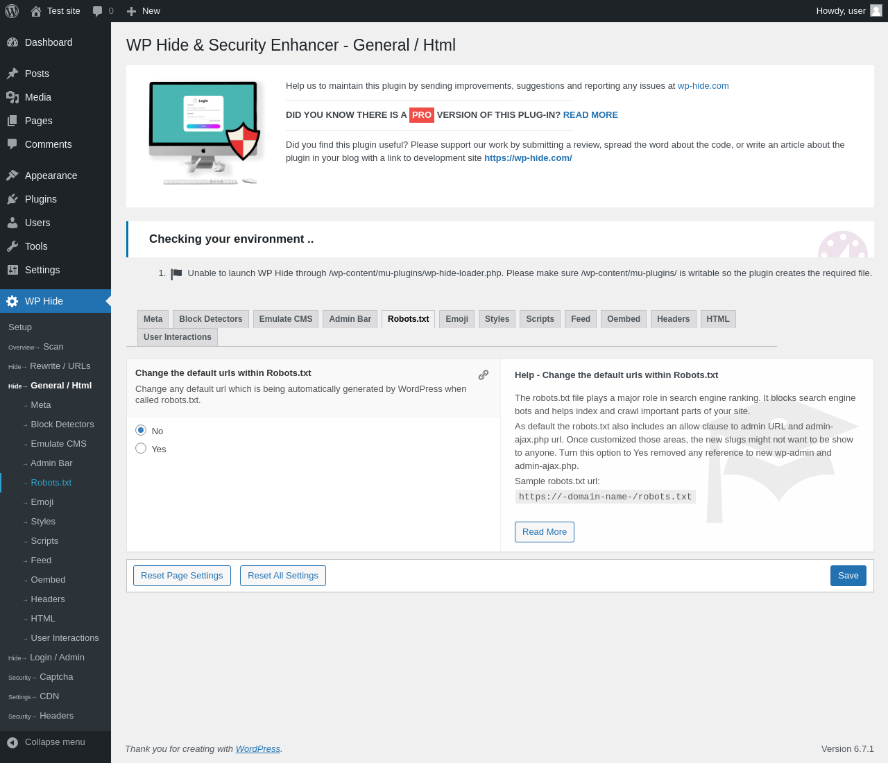Click the Test site home icon
Image resolution: width=888 pixels, height=763 pixels.
[36, 11]
